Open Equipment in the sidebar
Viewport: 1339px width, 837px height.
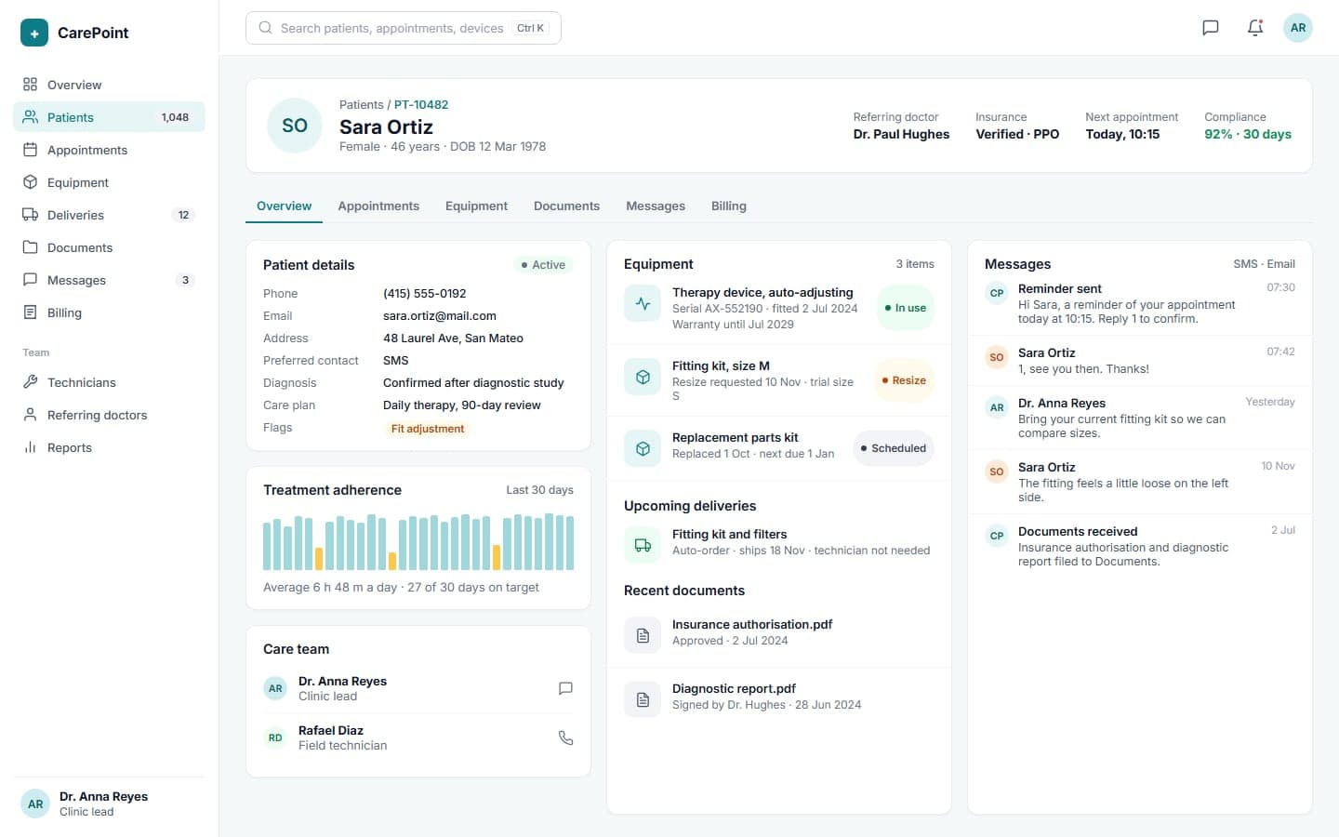point(110,182)
